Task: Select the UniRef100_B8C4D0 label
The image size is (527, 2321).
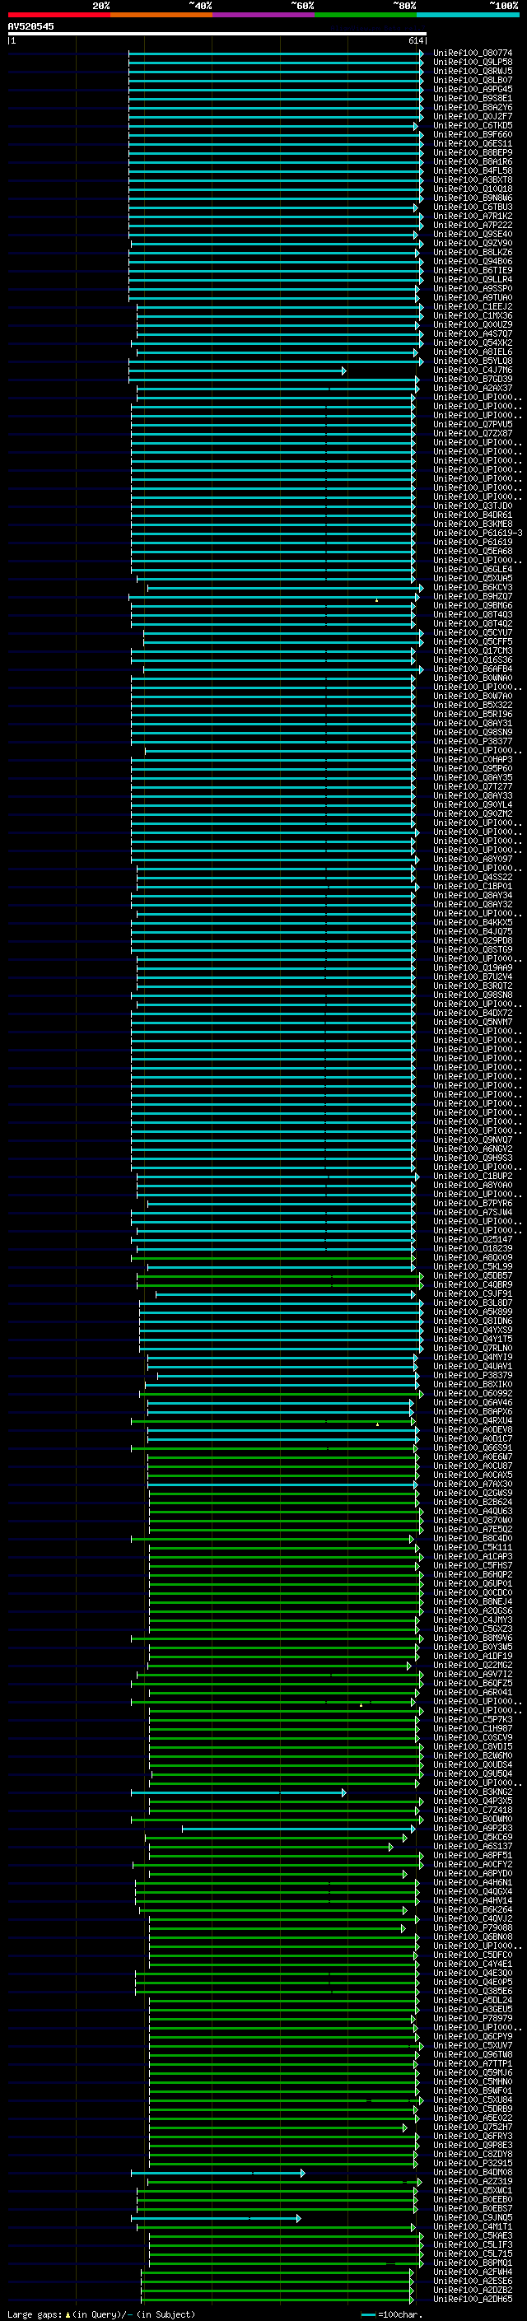Action: 473,1539
